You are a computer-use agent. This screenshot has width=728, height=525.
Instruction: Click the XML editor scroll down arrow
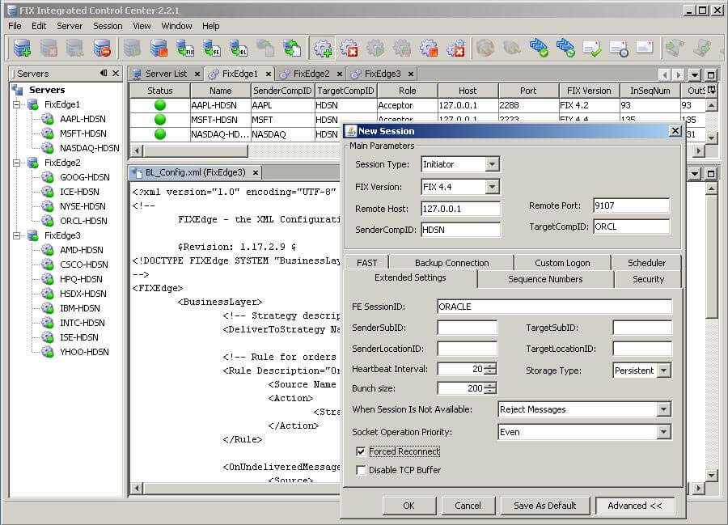pos(711,476)
